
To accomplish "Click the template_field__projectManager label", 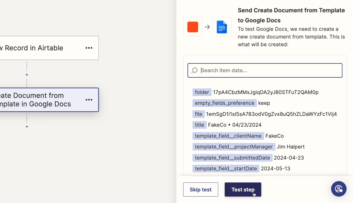I will (234, 147).
